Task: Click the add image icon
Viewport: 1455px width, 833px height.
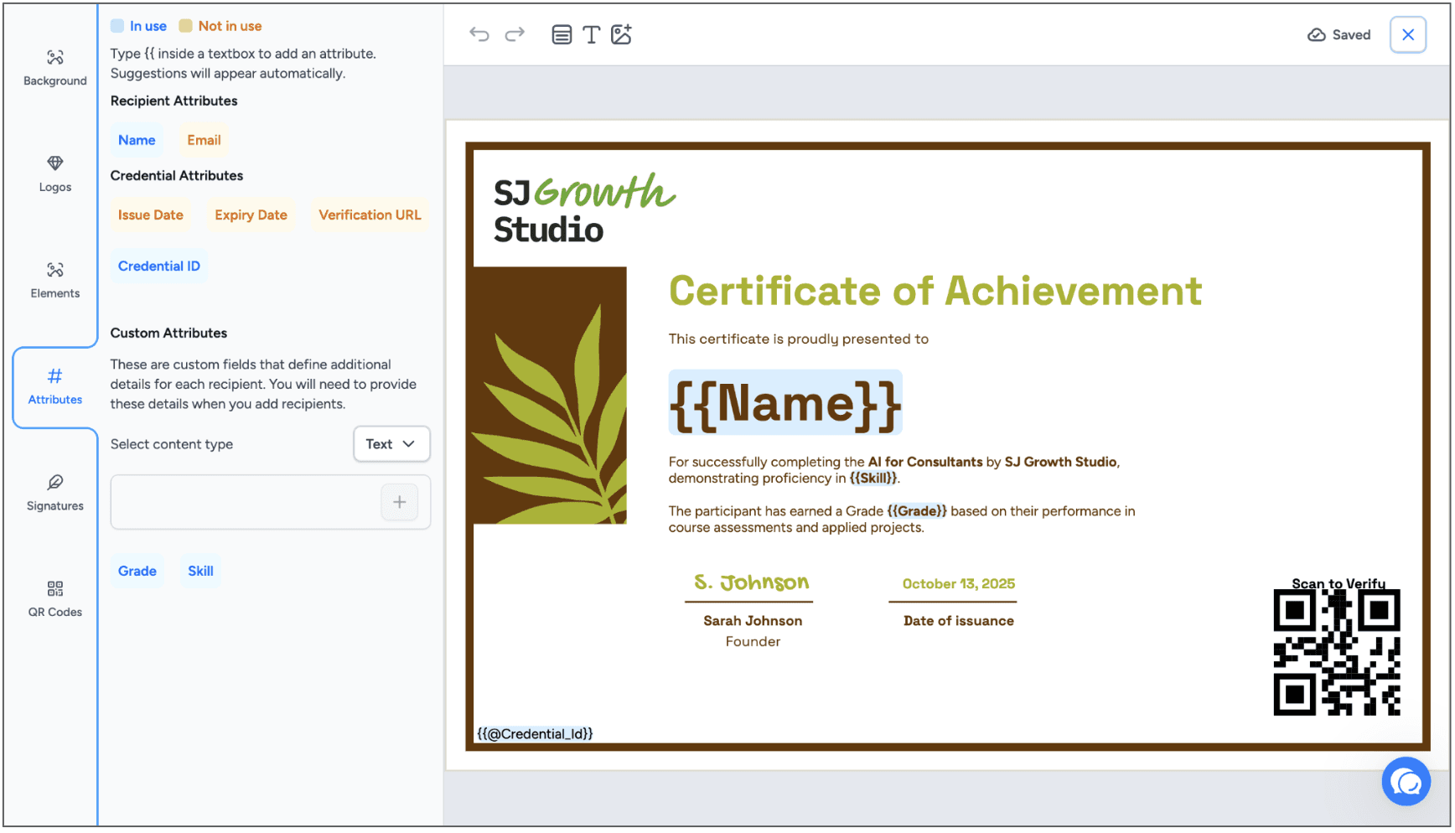Action: (622, 34)
